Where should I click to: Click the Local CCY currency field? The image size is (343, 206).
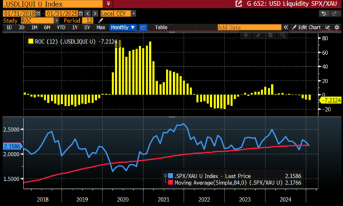(x=116, y=14)
